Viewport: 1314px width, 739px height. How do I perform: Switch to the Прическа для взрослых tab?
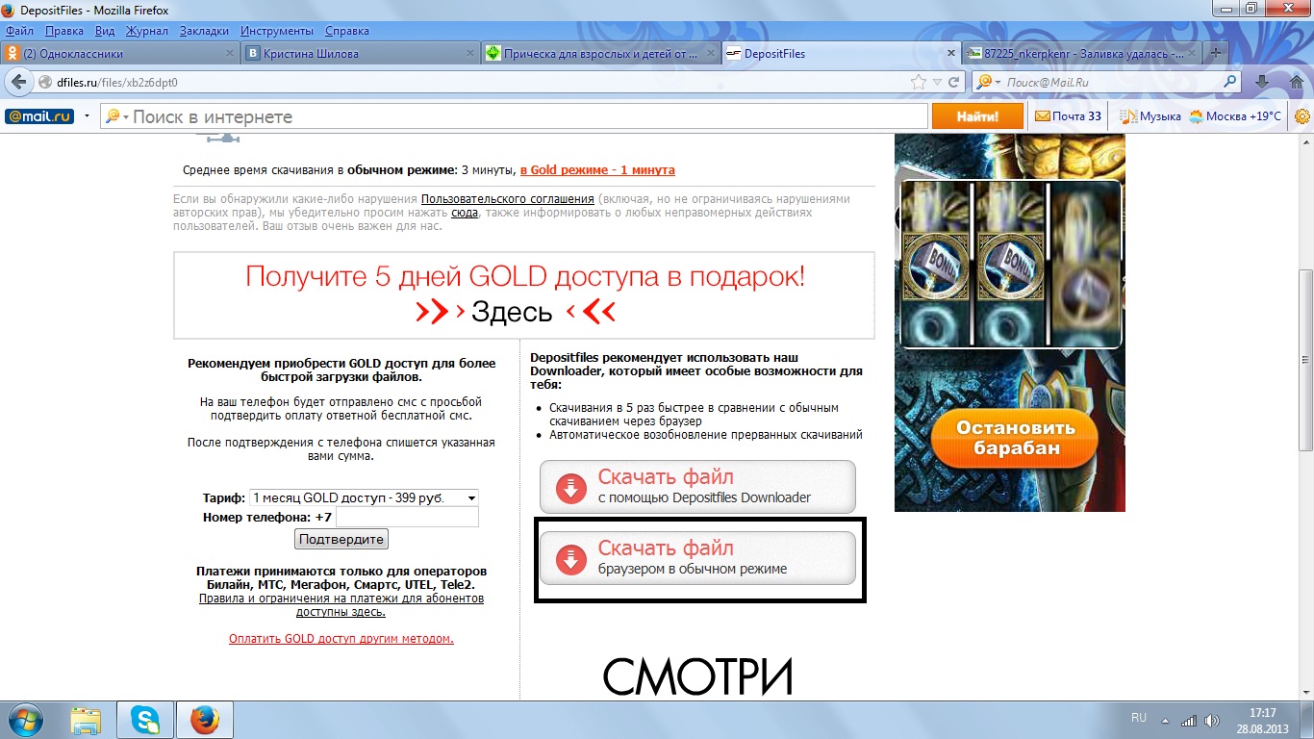(599, 54)
